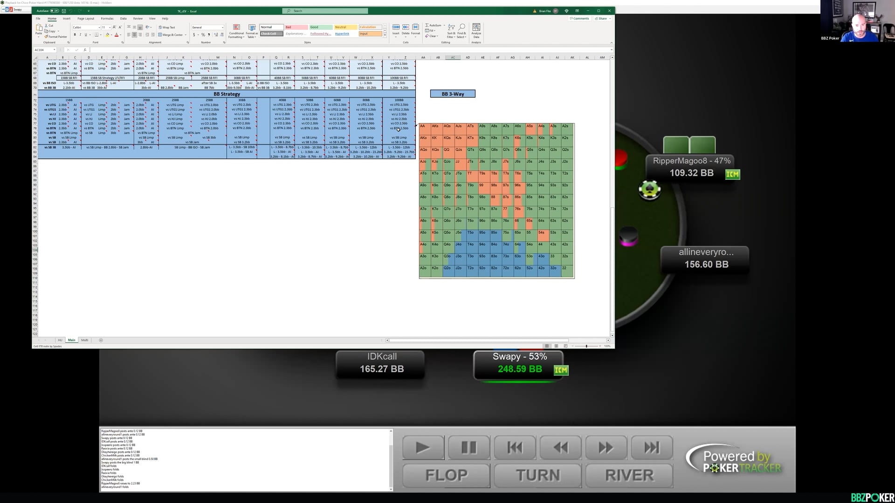Toggle bold formatting button

click(x=75, y=35)
